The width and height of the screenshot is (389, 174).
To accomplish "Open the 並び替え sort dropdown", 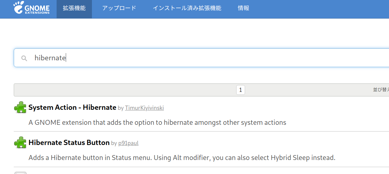I will point(381,90).
